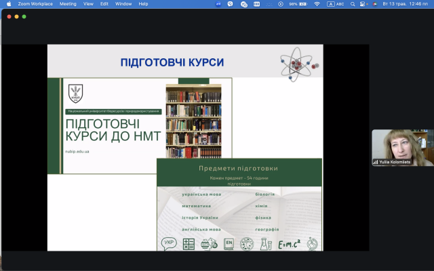Viewport: 434px width, 271px height.
Task: Open the View menu
Action: [88, 3]
